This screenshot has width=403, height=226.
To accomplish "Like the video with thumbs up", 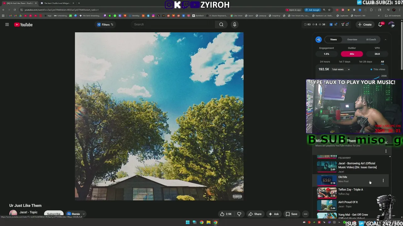I will pos(226,214).
